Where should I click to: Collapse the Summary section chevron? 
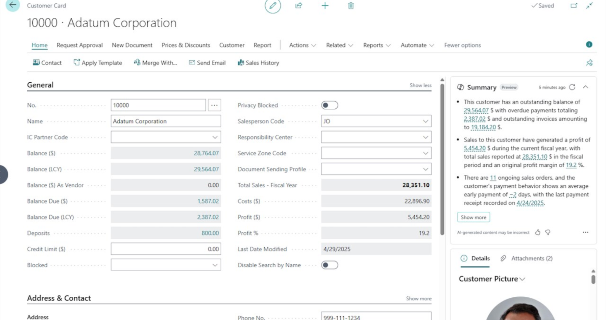point(585,87)
